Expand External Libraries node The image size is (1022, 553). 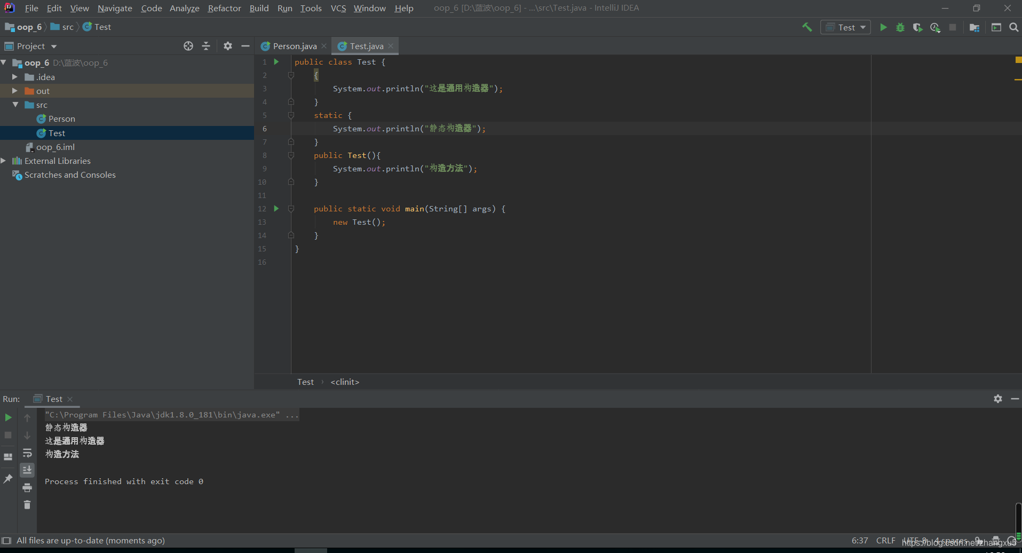pyautogui.click(x=4, y=161)
